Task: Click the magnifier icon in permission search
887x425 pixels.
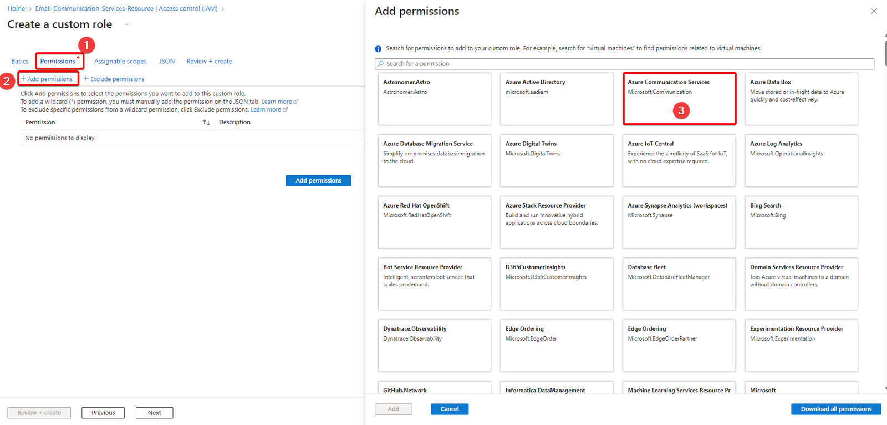Action: pyautogui.click(x=381, y=64)
